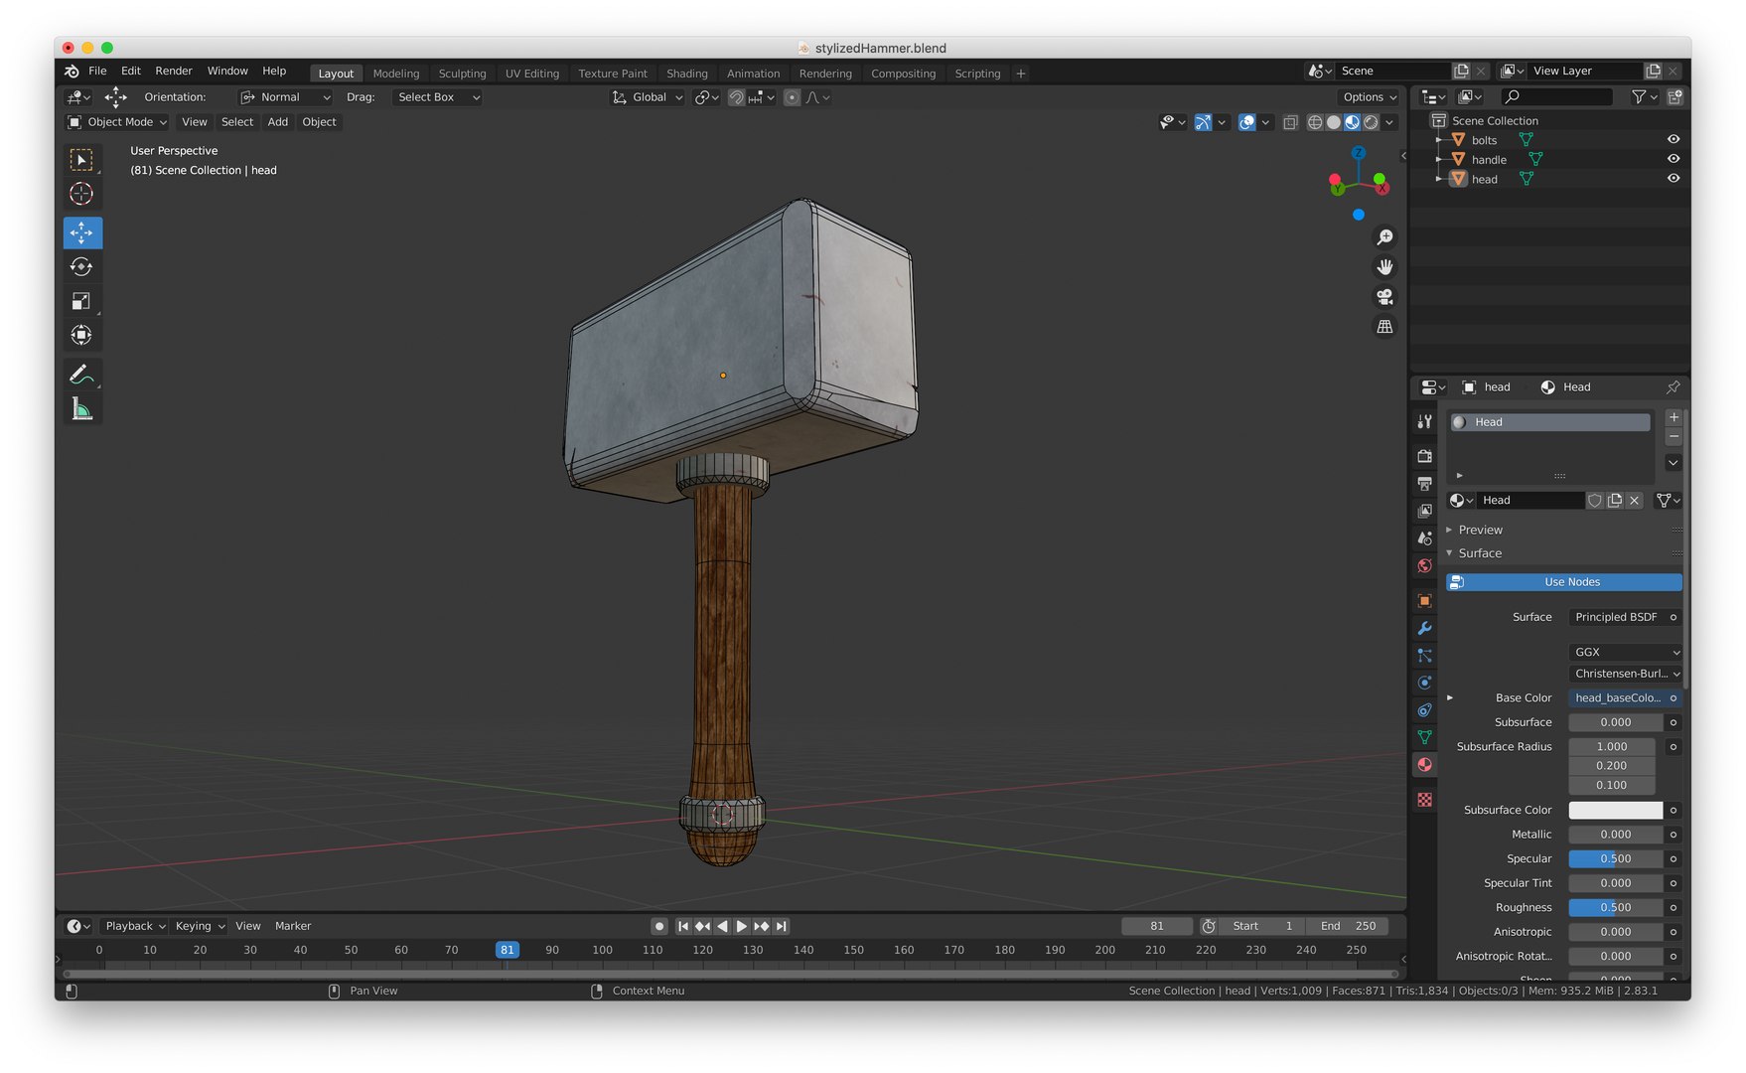This screenshot has height=1073, width=1746.
Task: Switch to wireframe viewport shading
Action: pos(1315,122)
